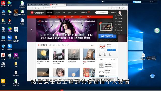
Task: Go to previous banner with left arrow
Action: 32,30
